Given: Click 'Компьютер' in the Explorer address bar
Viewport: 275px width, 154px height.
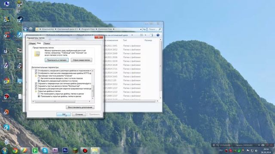Looking at the screenshot, I should pyautogui.click(x=48, y=29).
